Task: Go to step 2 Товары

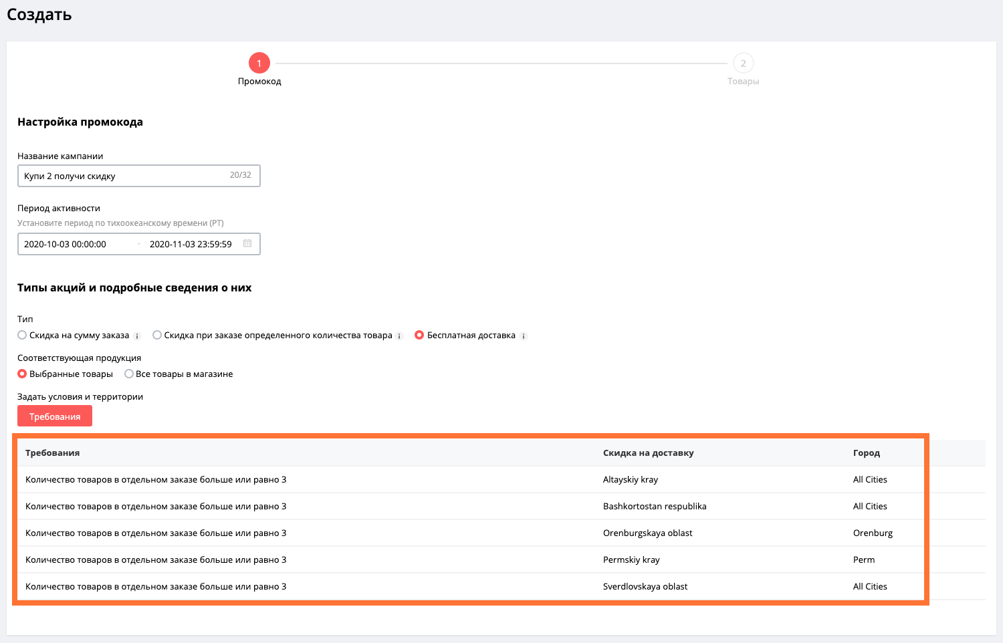Action: point(744,63)
